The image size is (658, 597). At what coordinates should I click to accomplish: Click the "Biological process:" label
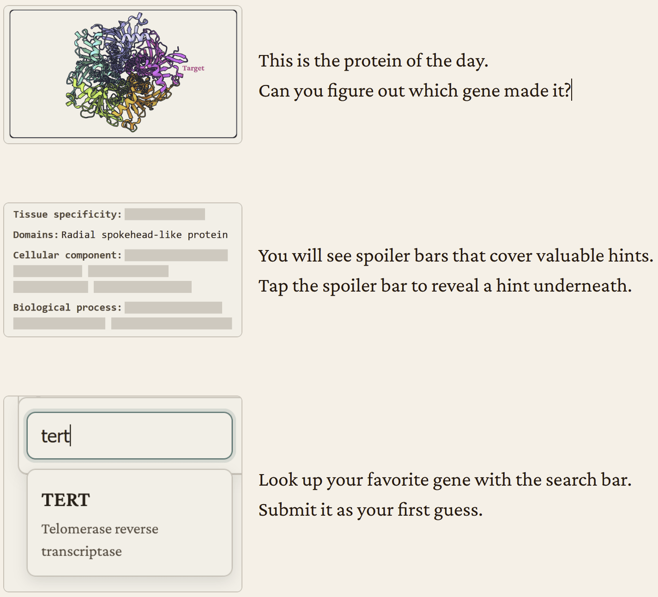pyautogui.click(x=67, y=308)
